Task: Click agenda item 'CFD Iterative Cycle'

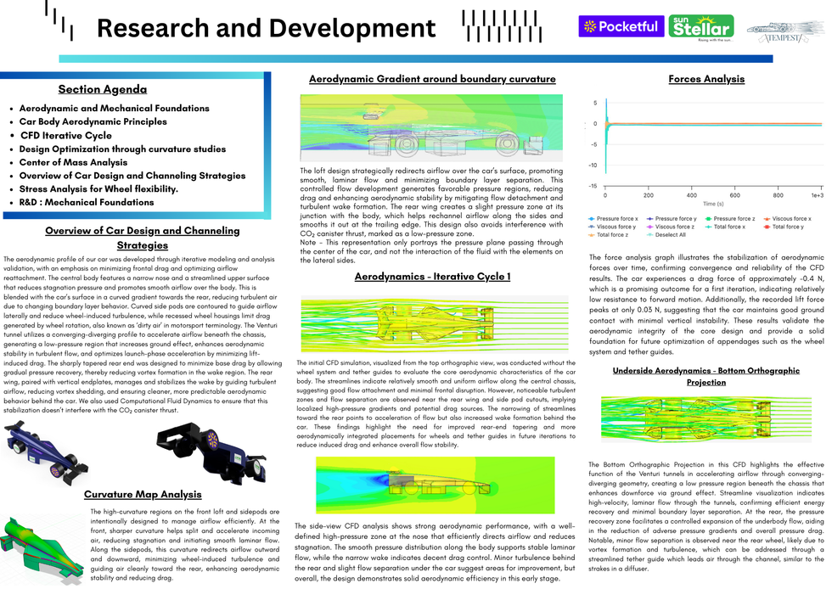Action: pyautogui.click(x=66, y=135)
